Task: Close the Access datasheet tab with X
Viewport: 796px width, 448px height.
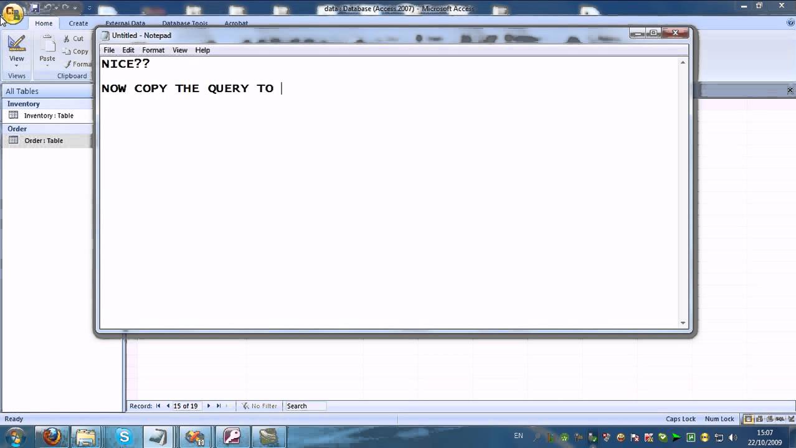Action: tap(790, 90)
